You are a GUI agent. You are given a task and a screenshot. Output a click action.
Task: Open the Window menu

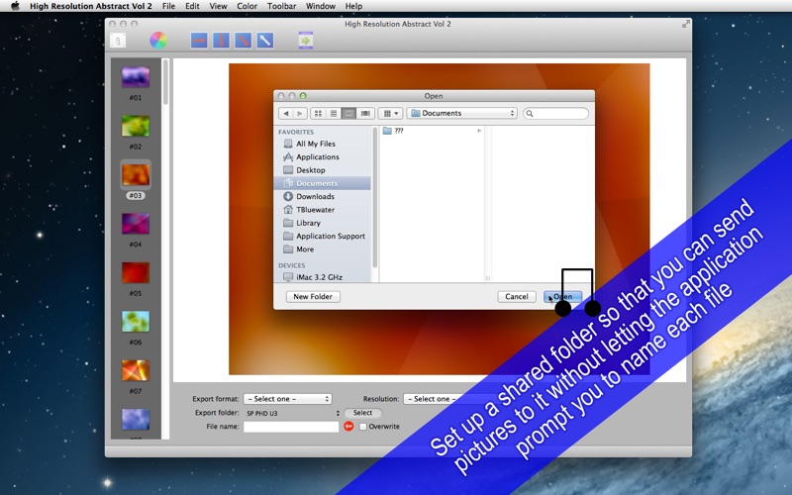tap(321, 6)
